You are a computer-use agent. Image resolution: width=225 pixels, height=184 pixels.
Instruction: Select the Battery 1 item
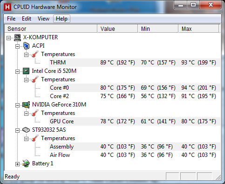(x=42, y=163)
